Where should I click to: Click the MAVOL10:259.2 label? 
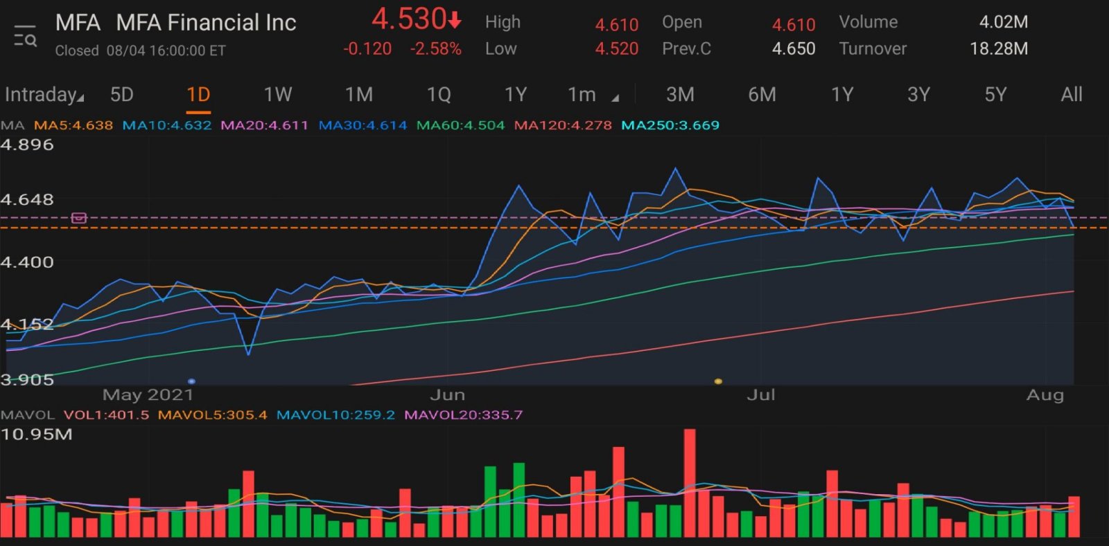[335, 415]
